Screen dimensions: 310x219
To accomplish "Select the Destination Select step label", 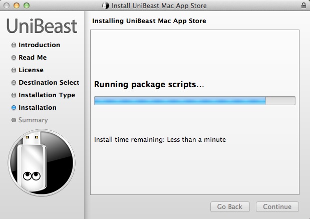I will [49, 82].
